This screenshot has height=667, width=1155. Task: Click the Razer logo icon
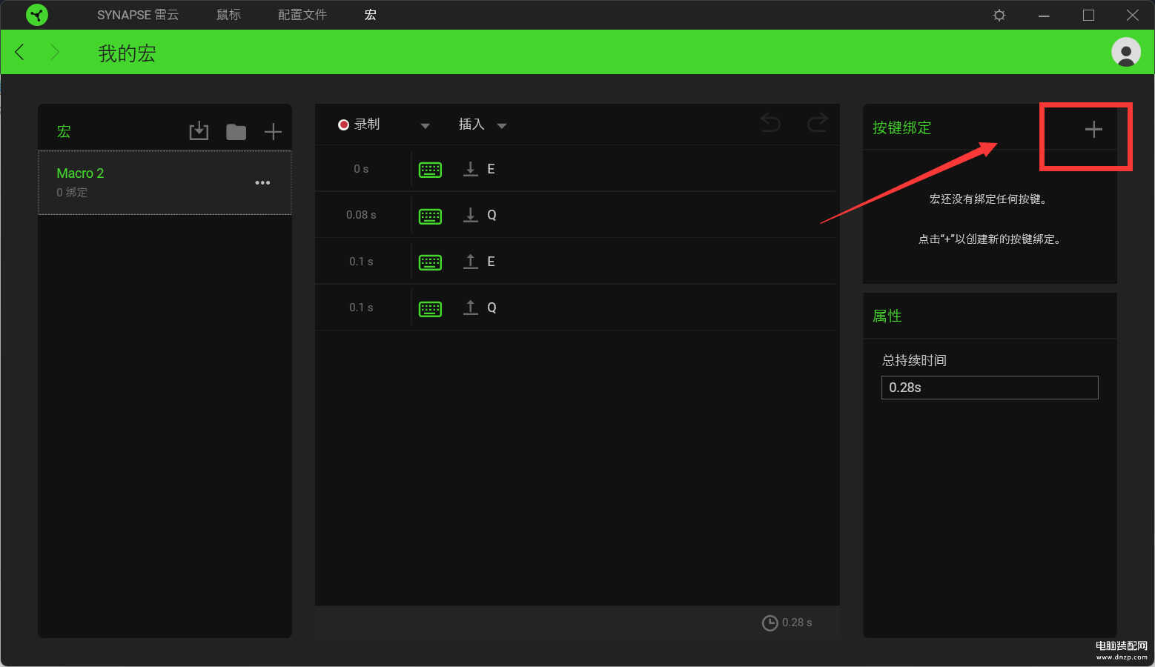pyautogui.click(x=36, y=15)
